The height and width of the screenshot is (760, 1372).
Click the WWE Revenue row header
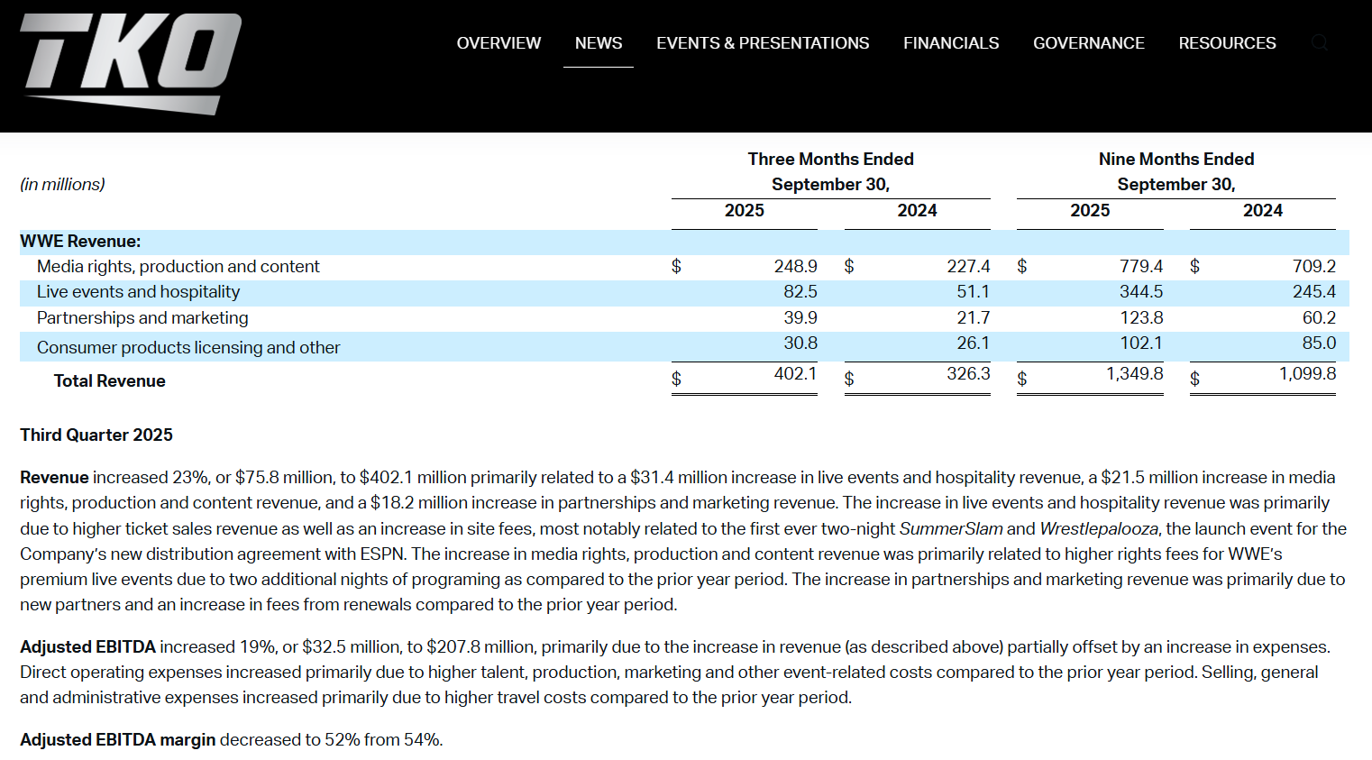(80, 242)
